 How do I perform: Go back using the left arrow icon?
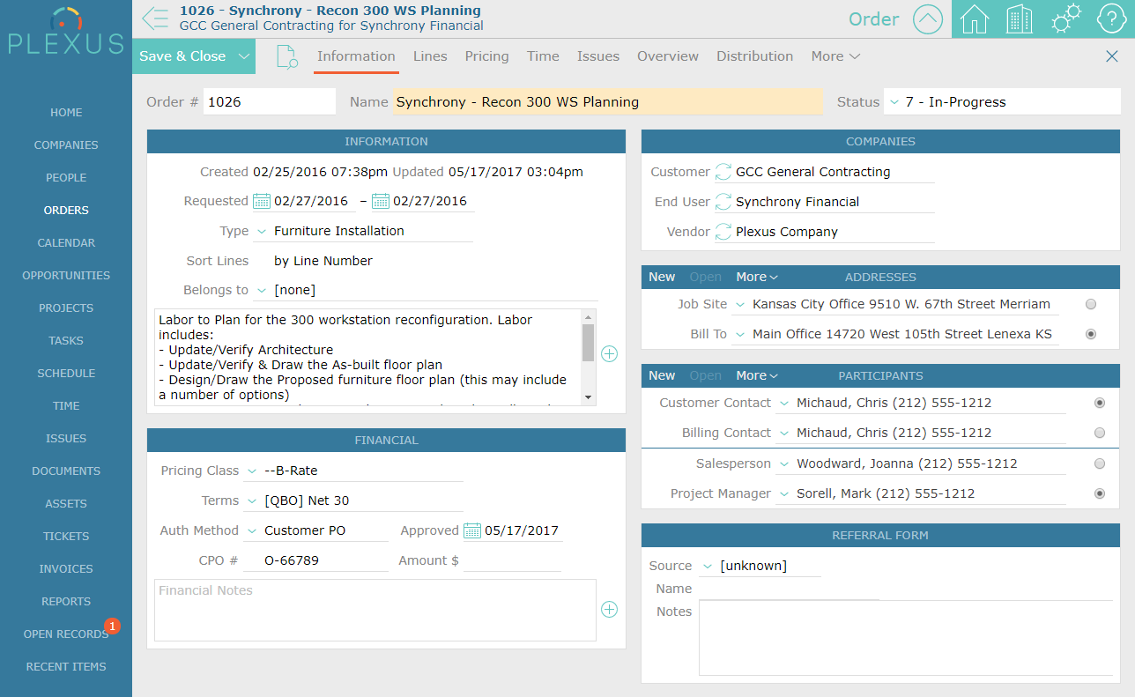click(154, 19)
